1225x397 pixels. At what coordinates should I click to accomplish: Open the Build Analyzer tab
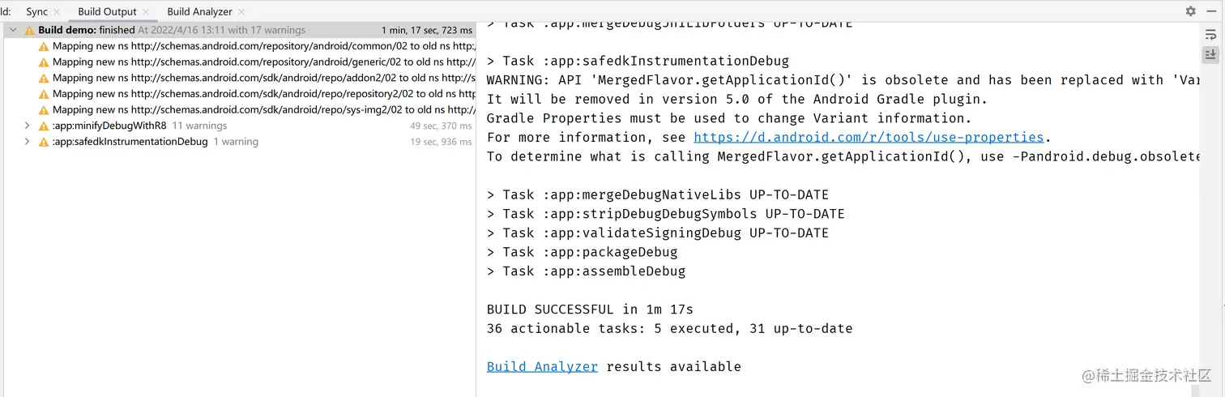(x=199, y=12)
